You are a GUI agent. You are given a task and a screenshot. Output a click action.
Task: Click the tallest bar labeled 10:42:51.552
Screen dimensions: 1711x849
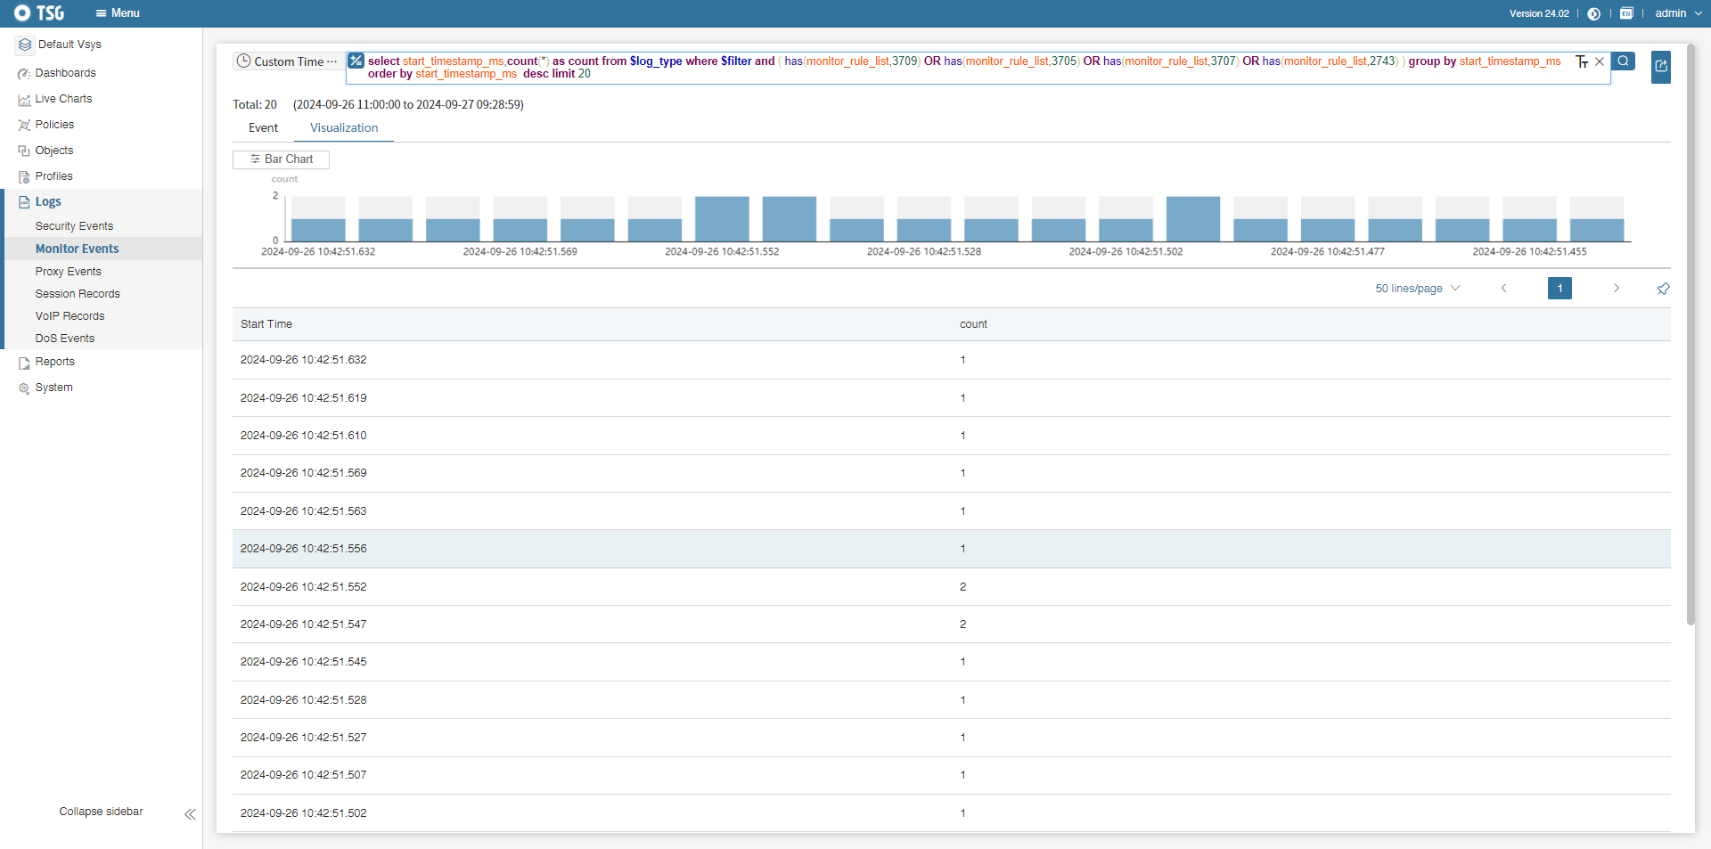click(722, 219)
